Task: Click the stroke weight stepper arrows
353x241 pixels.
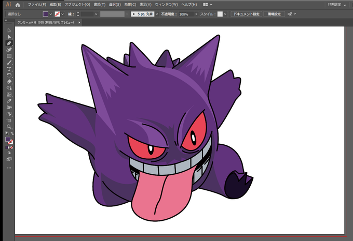Action: (78, 14)
